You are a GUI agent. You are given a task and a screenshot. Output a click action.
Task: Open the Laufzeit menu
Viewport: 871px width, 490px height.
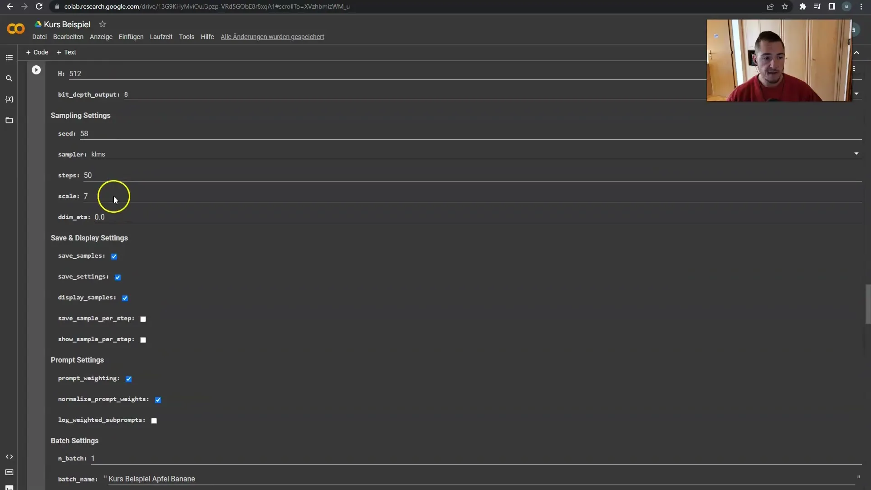pyautogui.click(x=161, y=36)
